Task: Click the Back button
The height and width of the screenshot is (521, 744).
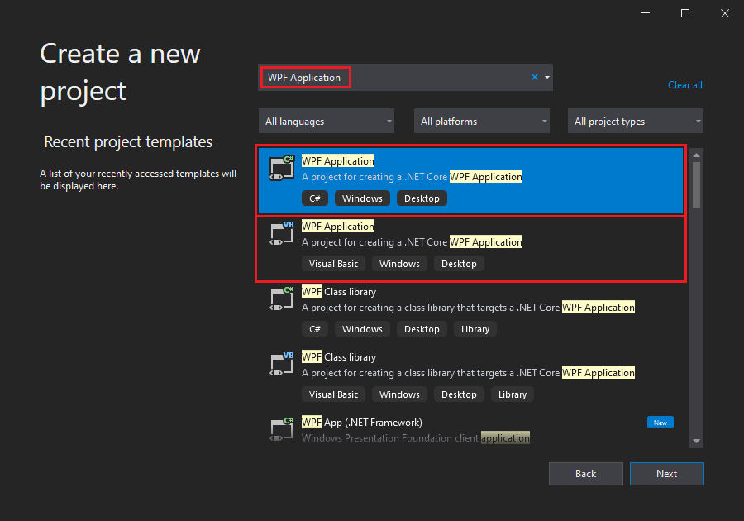Action: coord(585,473)
